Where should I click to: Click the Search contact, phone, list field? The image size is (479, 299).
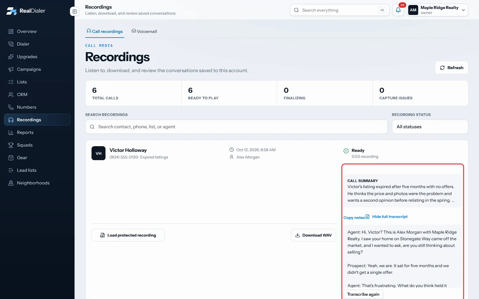click(x=237, y=127)
